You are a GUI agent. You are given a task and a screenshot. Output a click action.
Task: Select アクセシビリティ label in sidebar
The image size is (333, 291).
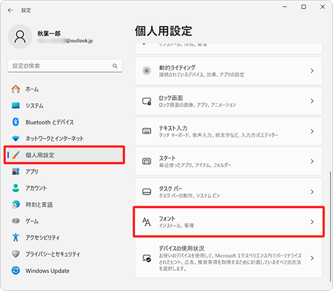(x=43, y=238)
